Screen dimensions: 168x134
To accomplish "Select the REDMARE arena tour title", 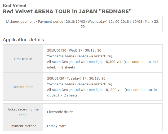I will point(67,11).
